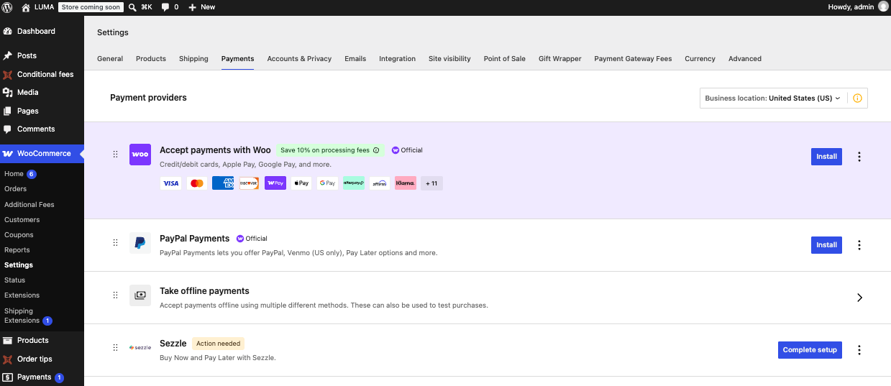Install Accept payments with Woo
The image size is (891, 386).
826,157
